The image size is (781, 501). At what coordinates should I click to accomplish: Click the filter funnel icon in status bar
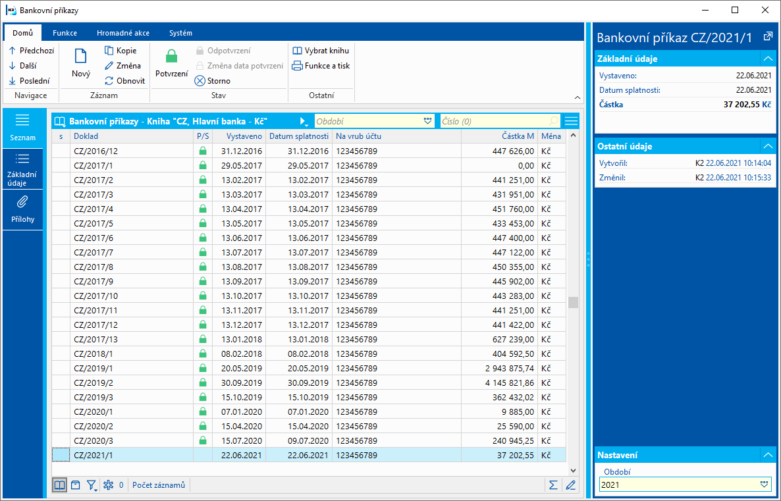tap(92, 485)
